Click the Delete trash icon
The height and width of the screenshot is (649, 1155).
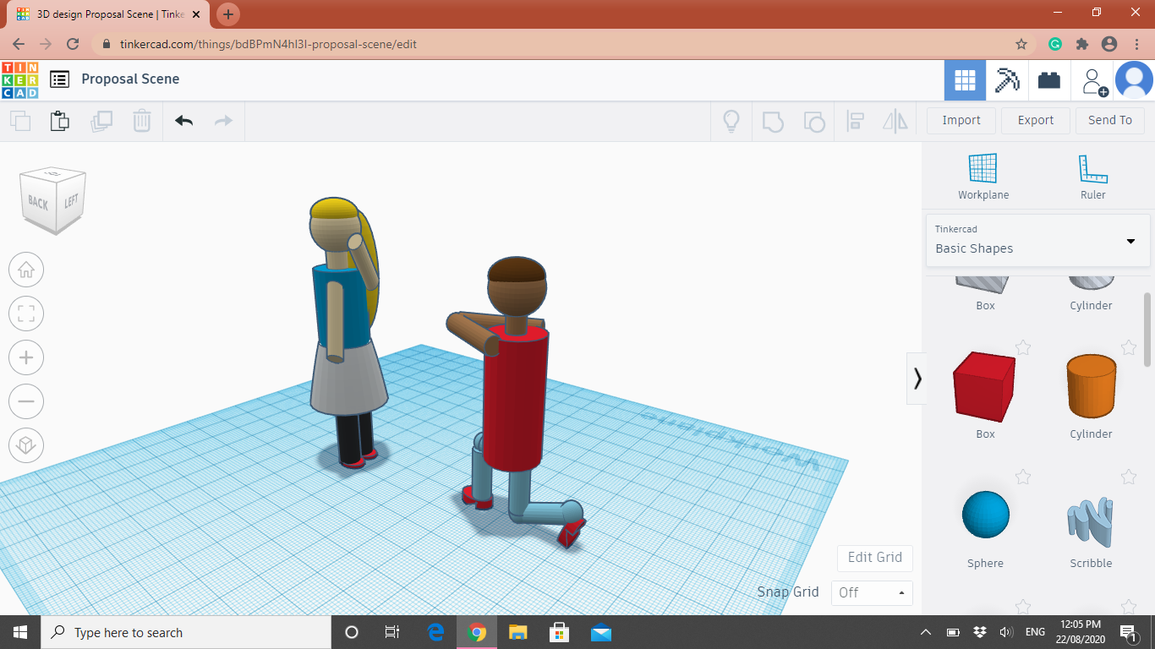[x=142, y=121]
